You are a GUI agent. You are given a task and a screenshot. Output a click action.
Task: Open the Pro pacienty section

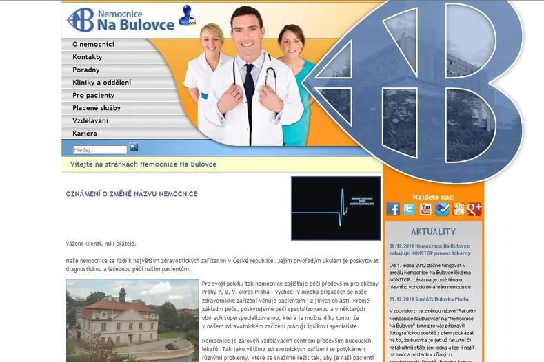(x=93, y=95)
